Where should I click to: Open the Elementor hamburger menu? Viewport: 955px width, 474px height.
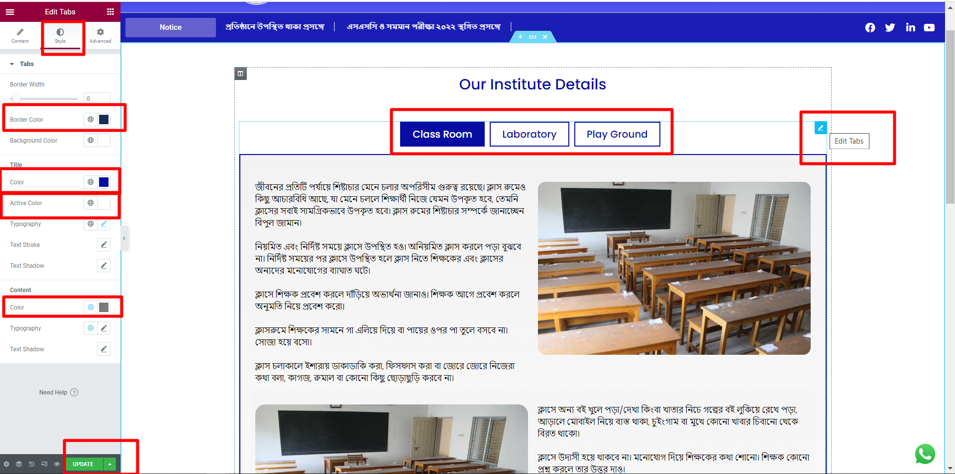tap(10, 11)
